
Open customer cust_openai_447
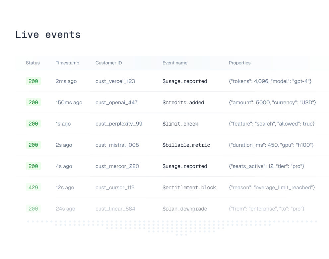pyautogui.click(x=116, y=103)
